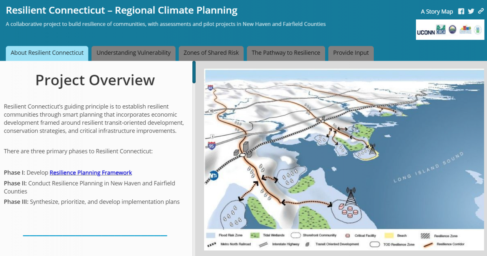
Task: Switch to Understanding Vulnerability tab
Action: pos(134,53)
